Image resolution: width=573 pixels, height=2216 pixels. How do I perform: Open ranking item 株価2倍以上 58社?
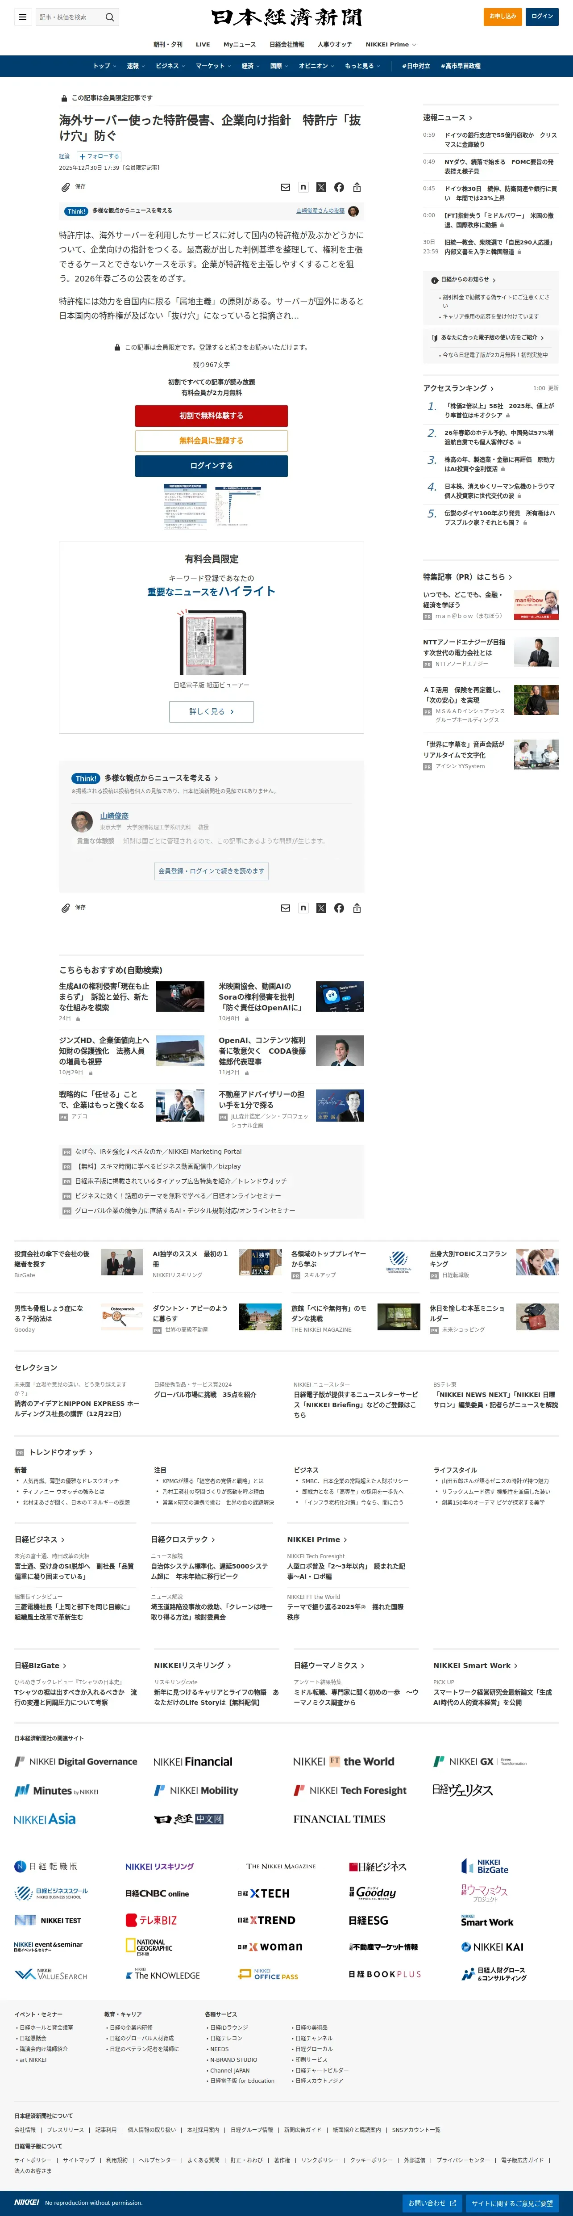(499, 410)
